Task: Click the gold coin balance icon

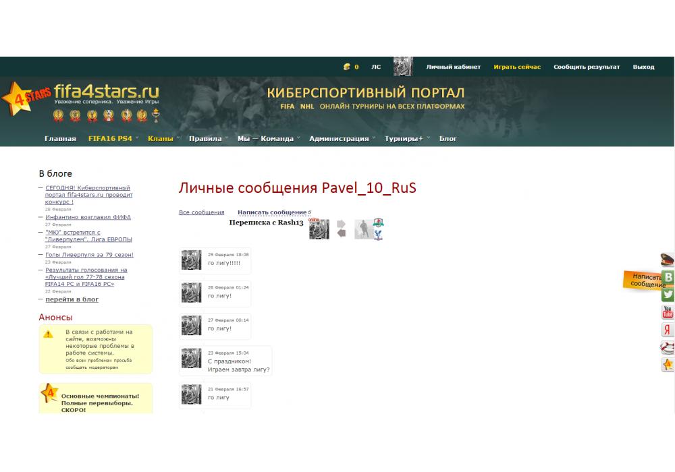Action: pyautogui.click(x=346, y=67)
